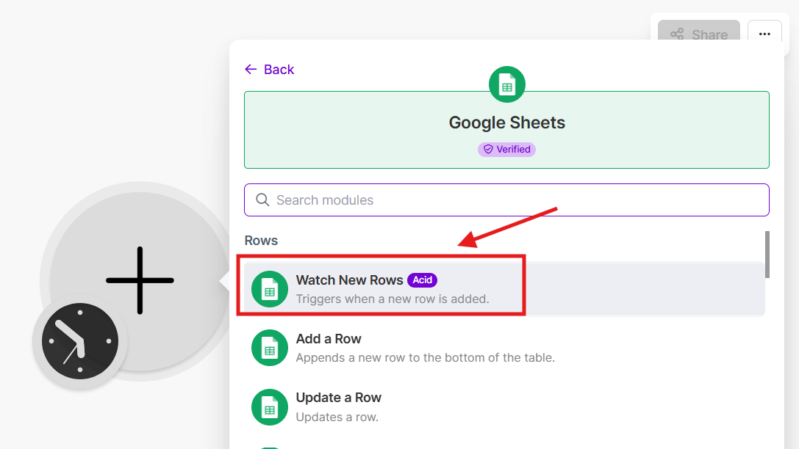The height and width of the screenshot is (449, 799).
Task: Click 'Triggers when a new row is added.' description
Action: tap(393, 299)
